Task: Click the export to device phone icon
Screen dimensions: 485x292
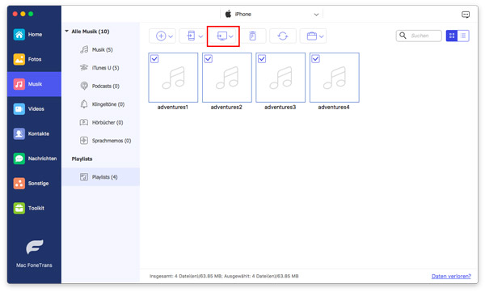Action: click(x=191, y=36)
